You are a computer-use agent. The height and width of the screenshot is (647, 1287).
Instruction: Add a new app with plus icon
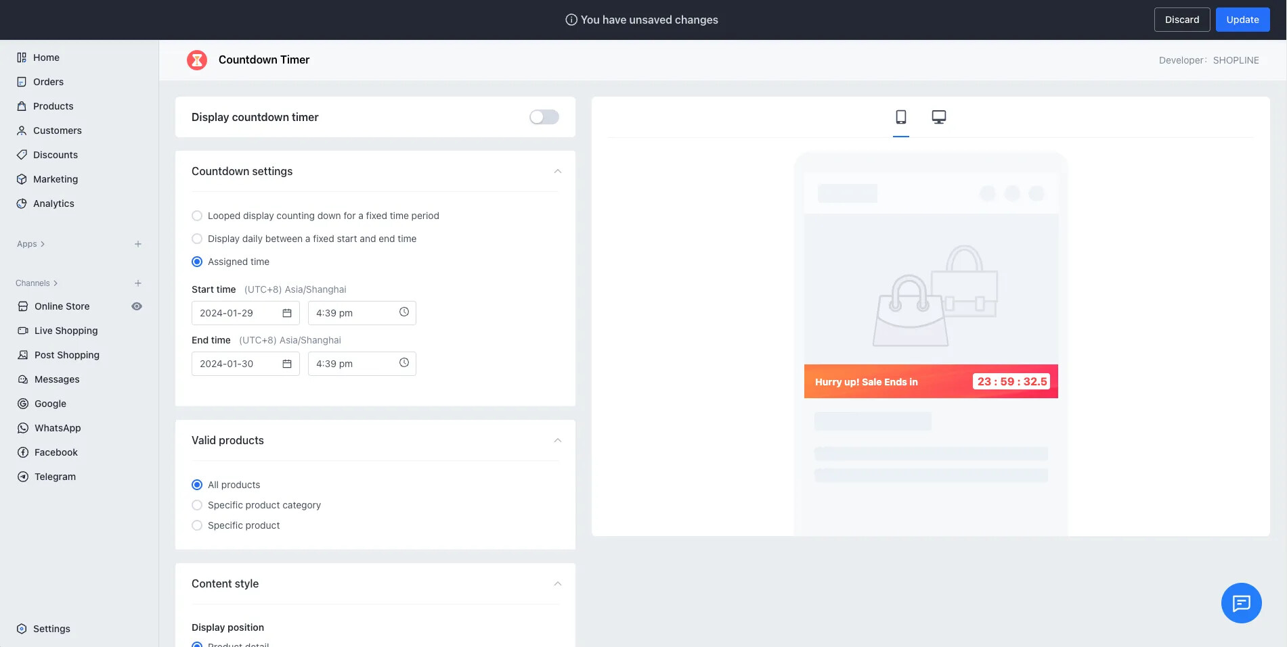click(138, 244)
